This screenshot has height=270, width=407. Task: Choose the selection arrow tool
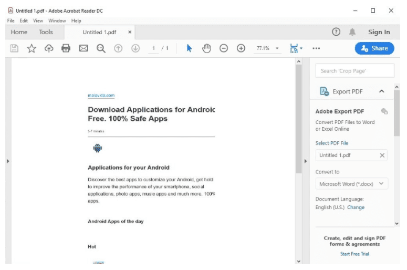pos(189,48)
